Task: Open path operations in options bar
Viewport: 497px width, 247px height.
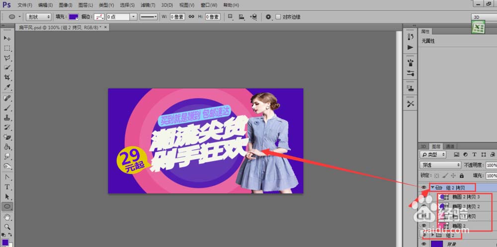Action: pos(231,17)
